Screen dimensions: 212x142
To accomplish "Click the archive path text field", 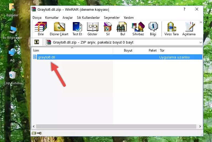I will click(x=124, y=42).
